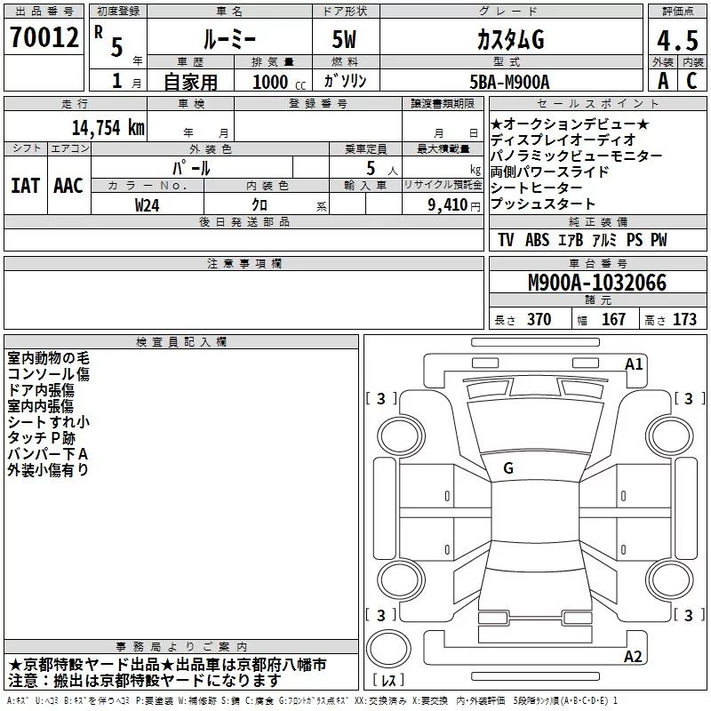This screenshot has height=711, width=711.
Task: Click sales point 両側パワースライド
Action: (x=549, y=172)
